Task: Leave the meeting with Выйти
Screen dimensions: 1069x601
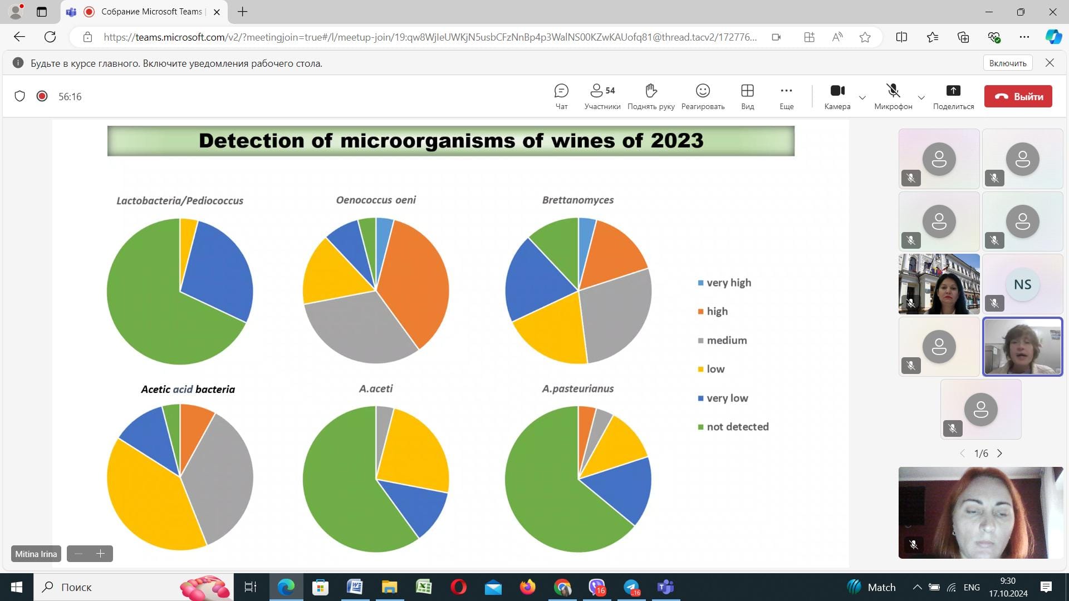Action: click(1018, 96)
